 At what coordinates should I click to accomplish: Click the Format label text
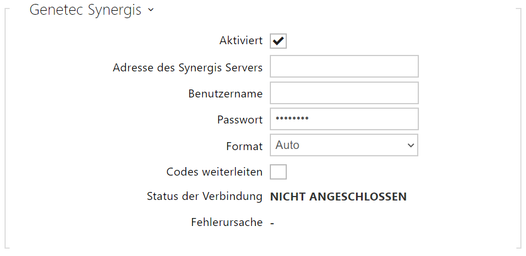click(x=244, y=146)
